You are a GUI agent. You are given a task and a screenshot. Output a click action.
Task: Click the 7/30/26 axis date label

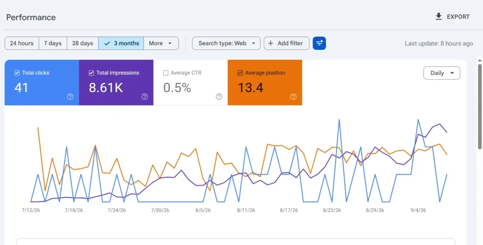click(160, 210)
